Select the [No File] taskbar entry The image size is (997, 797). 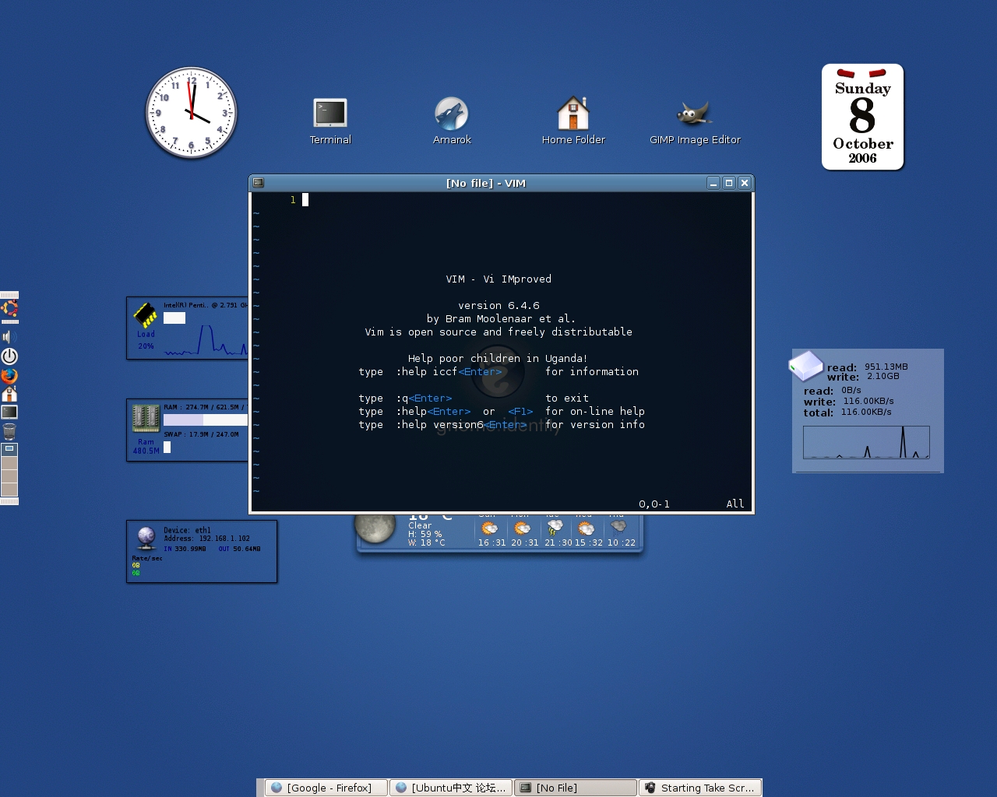(576, 788)
